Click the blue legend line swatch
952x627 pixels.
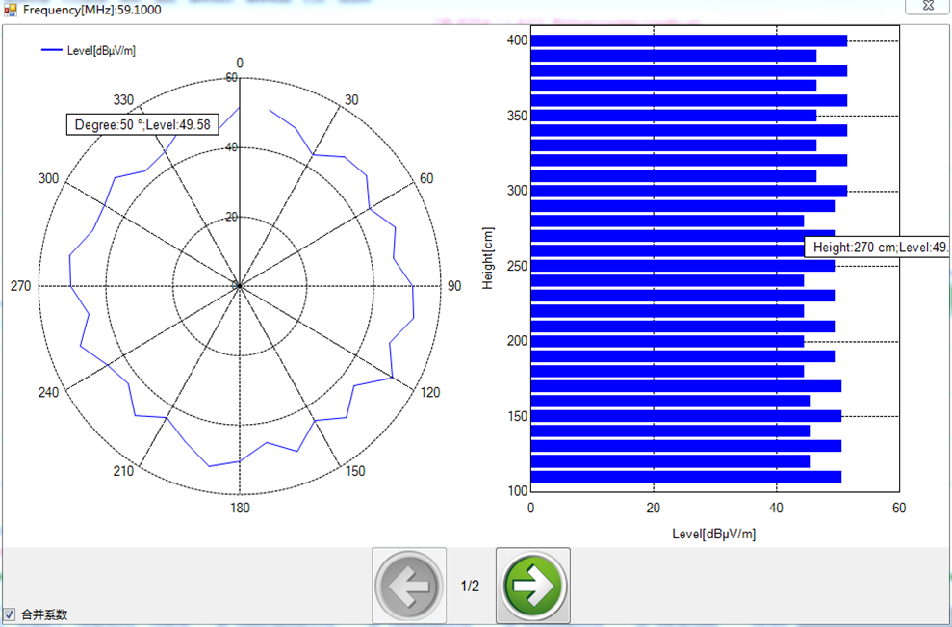tap(52, 51)
